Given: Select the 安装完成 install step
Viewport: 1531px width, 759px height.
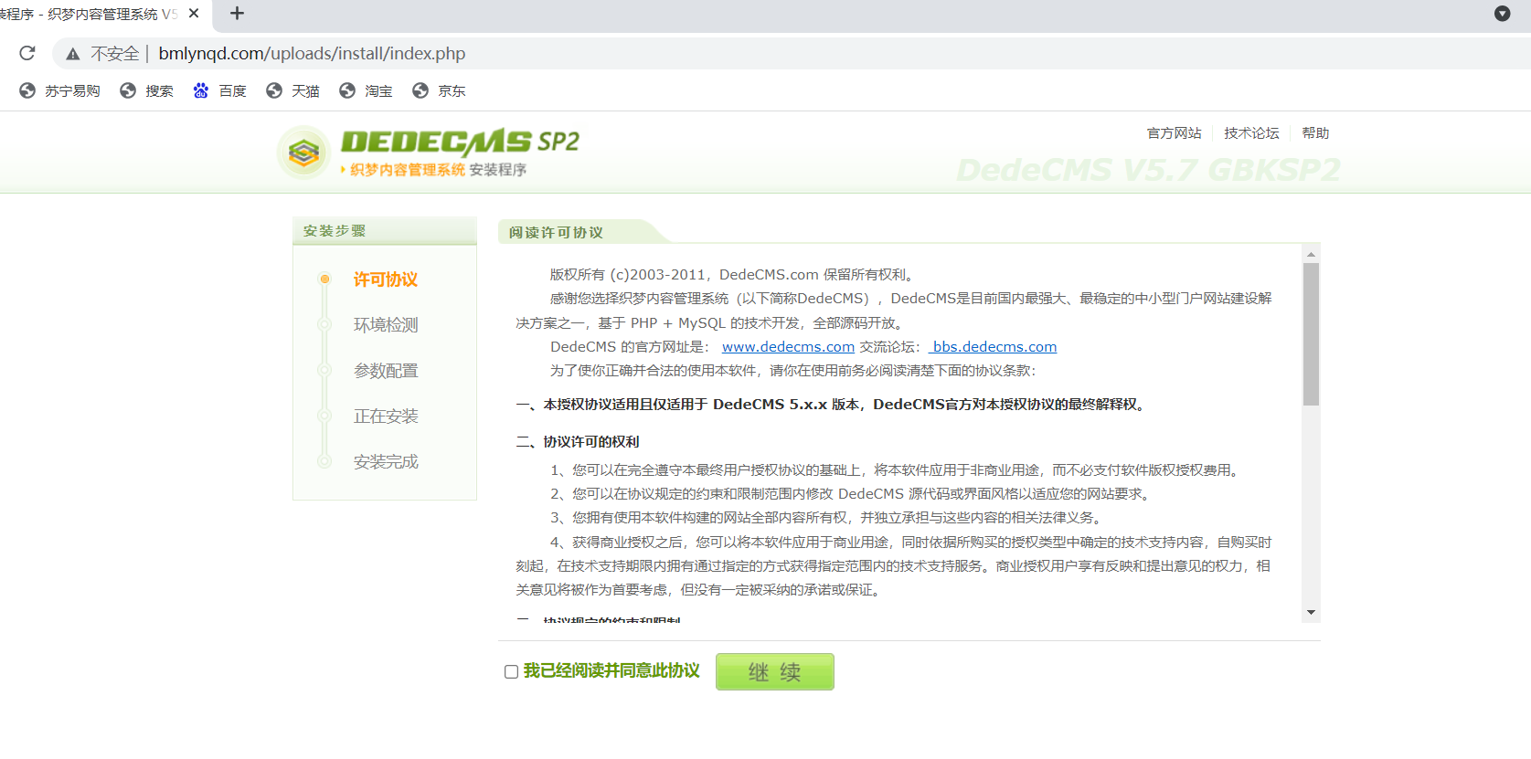Looking at the screenshot, I should point(386,462).
